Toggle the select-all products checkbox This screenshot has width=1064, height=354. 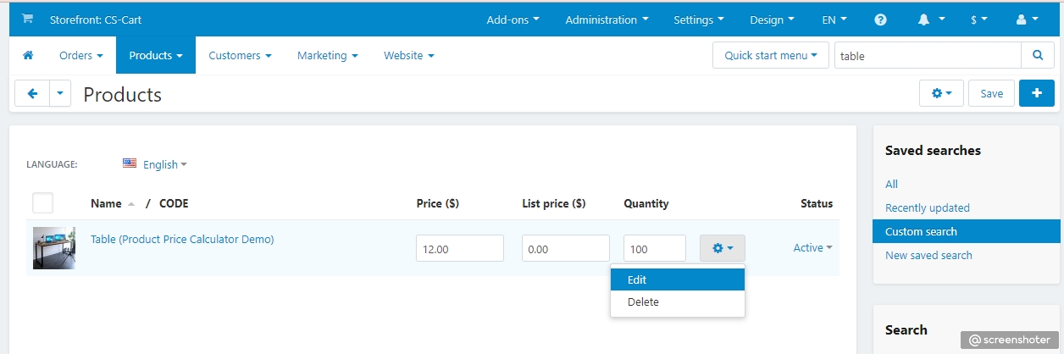pyautogui.click(x=42, y=203)
